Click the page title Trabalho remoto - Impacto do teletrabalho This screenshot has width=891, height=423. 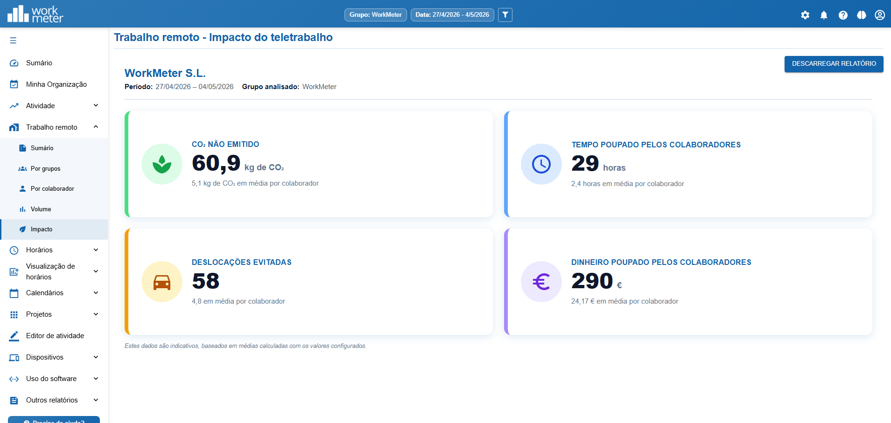click(x=223, y=37)
